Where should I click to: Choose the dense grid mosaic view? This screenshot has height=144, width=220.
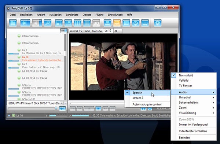(x=87, y=23)
